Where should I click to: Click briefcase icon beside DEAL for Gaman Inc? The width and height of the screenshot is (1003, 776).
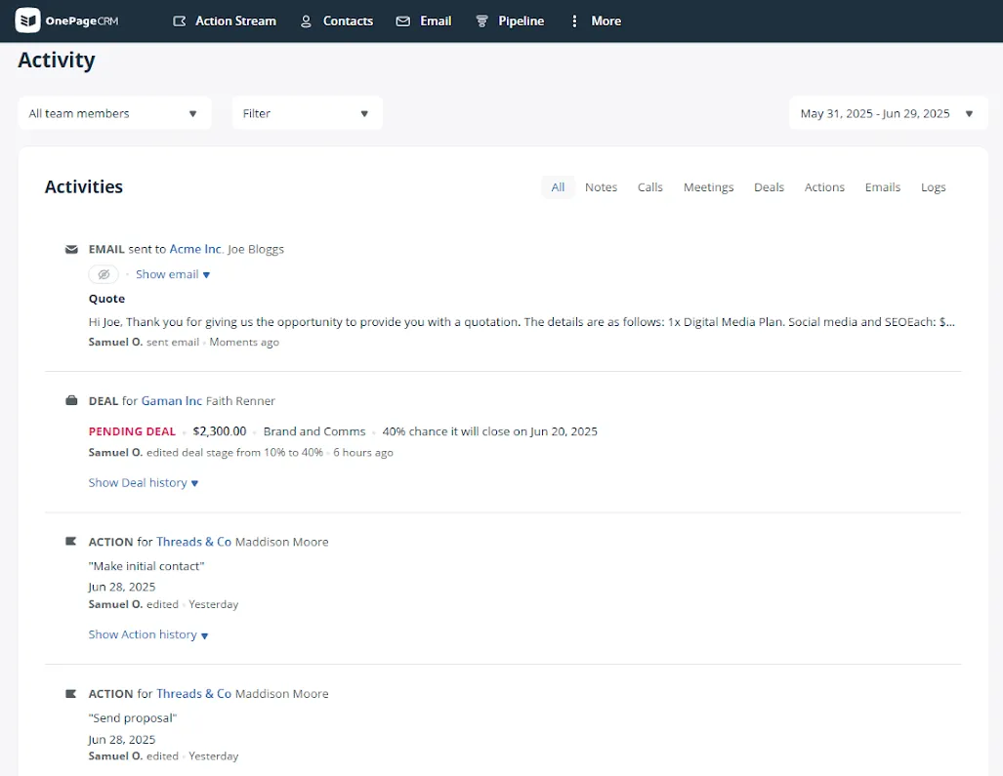coord(71,401)
